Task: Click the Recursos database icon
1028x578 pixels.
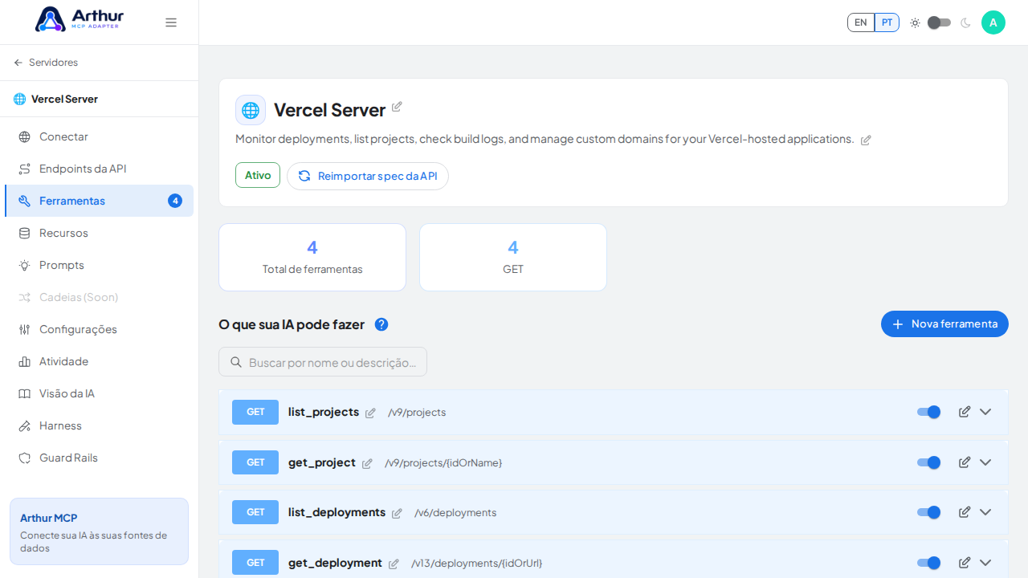Action: 25,233
